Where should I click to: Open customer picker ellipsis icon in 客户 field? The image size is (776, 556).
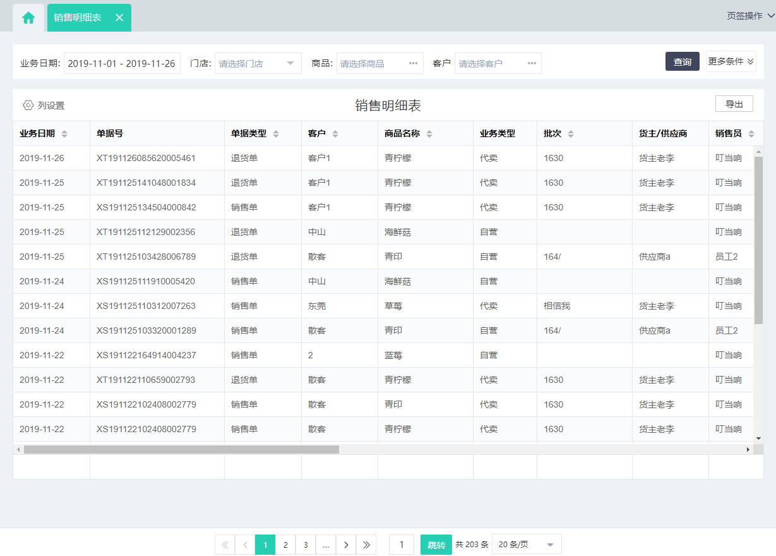pos(532,63)
